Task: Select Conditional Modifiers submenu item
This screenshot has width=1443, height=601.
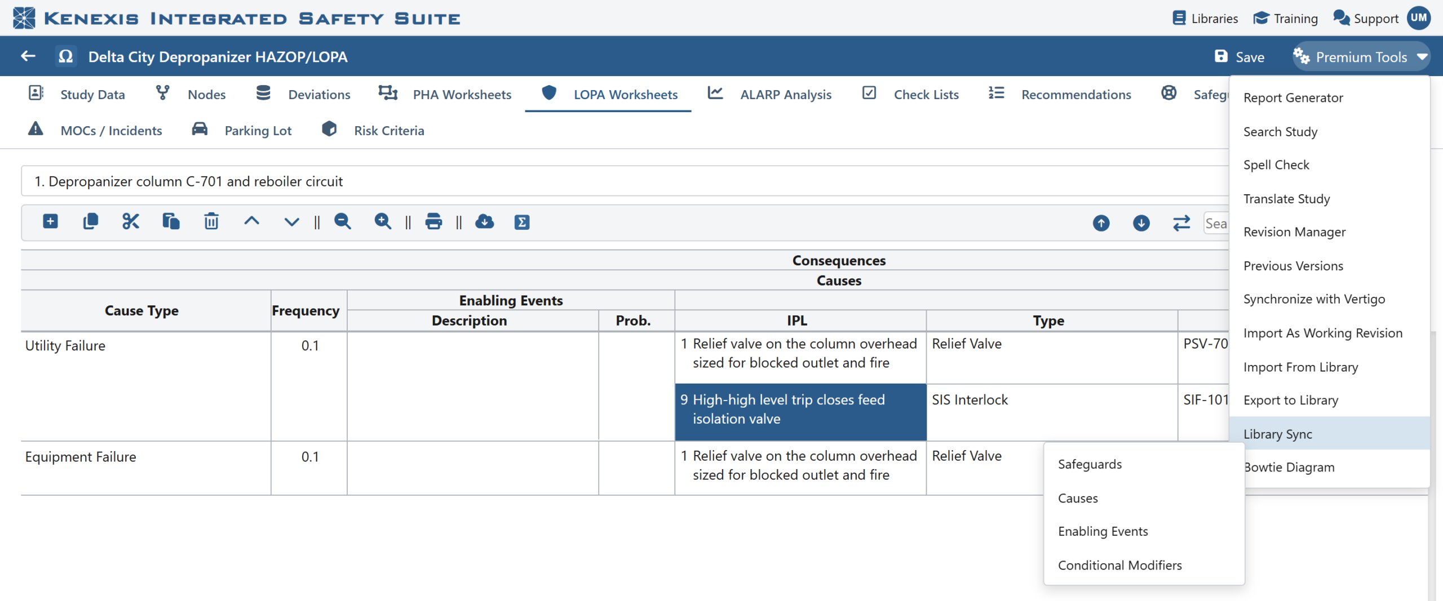Action: [x=1144, y=565]
